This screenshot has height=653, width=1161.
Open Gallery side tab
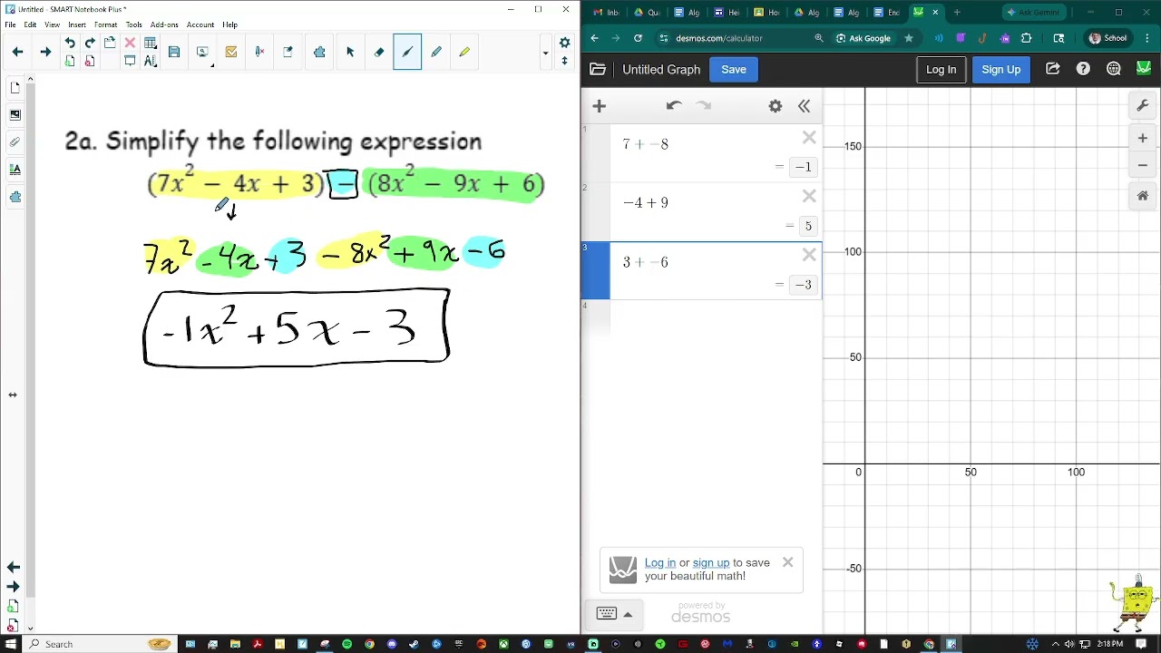coord(15,115)
